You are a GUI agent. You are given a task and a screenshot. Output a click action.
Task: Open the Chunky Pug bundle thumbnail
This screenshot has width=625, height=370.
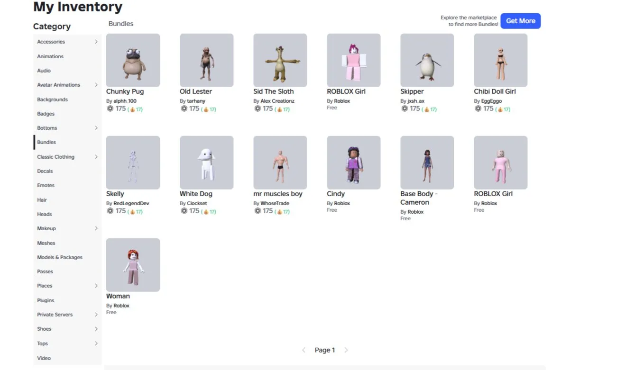pos(133,60)
